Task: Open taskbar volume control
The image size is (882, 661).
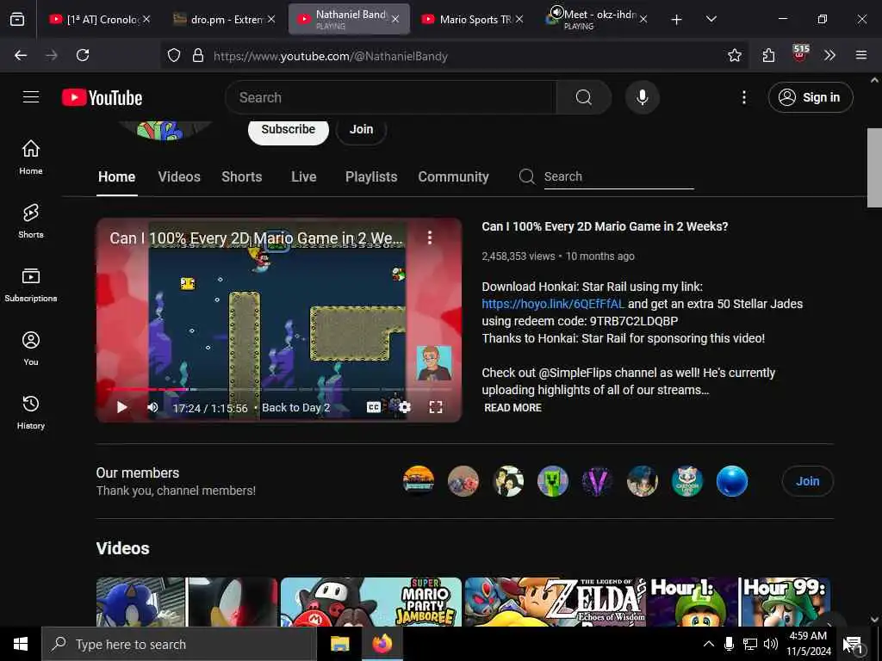Action: click(771, 644)
